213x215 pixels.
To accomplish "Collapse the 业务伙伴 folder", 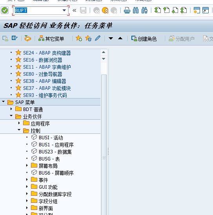I will click(11, 116).
